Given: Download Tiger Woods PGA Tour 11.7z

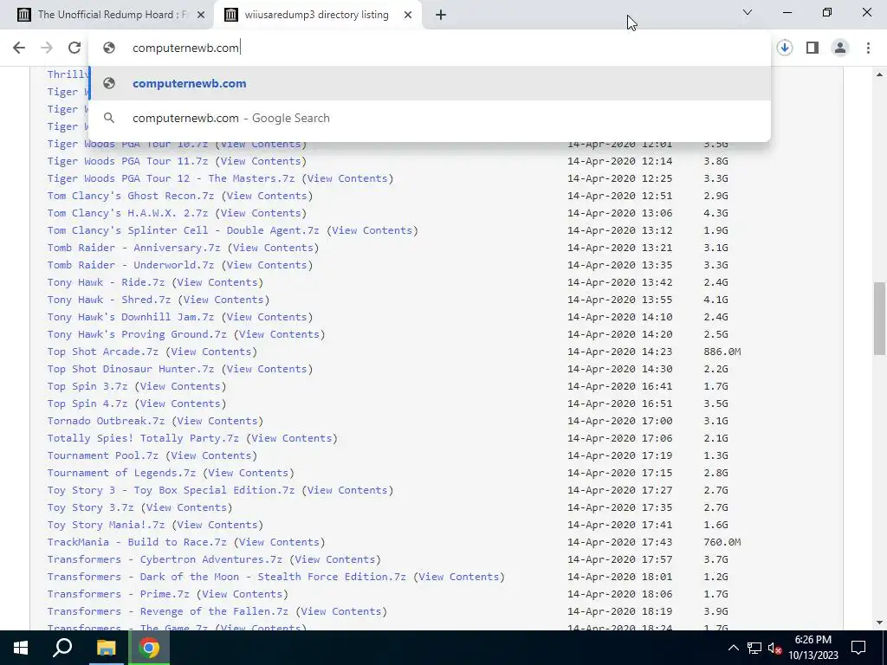Looking at the screenshot, I should (128, 161).
